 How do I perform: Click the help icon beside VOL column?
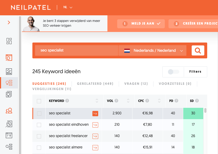click(116, 101)
